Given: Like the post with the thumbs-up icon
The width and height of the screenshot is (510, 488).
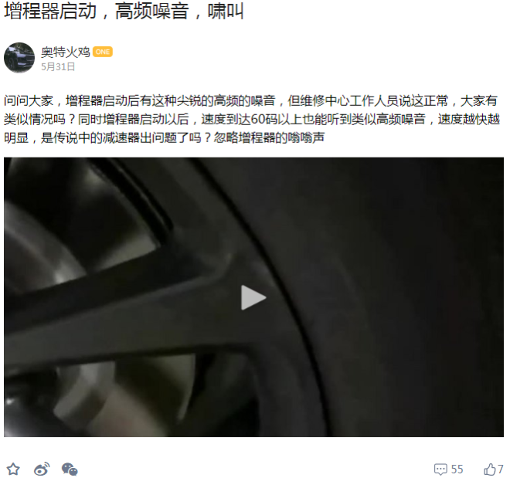Looking at the screenshot, I should coord(489,469).
